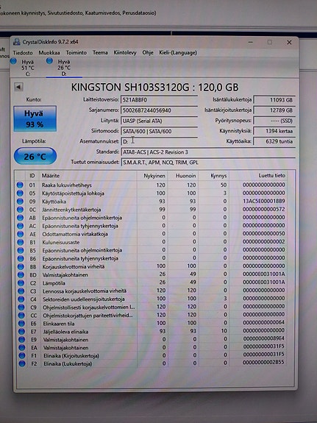Open the Toiminto menu

(x=76, y=53)
